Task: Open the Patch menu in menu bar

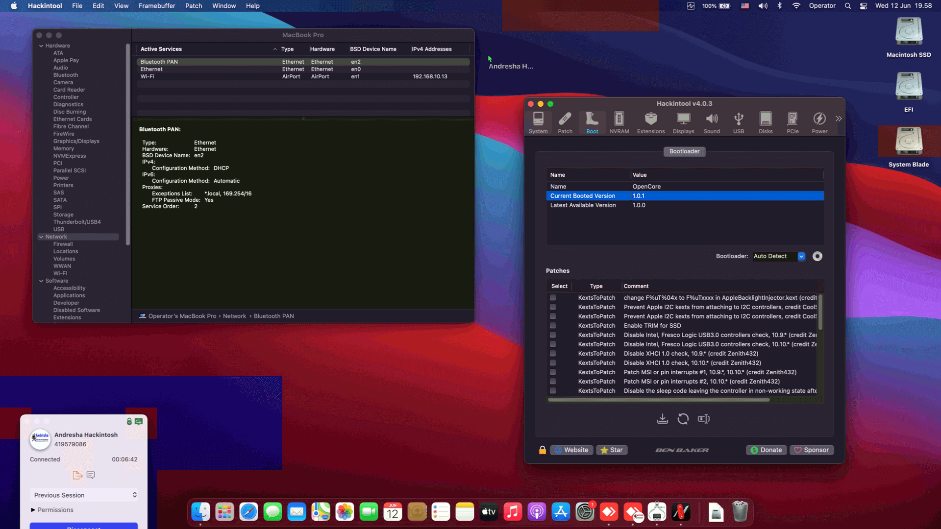Action: coord(194,6)
